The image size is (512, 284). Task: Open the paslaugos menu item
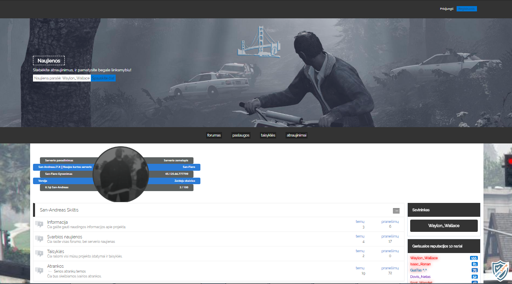tap(241, 135)
